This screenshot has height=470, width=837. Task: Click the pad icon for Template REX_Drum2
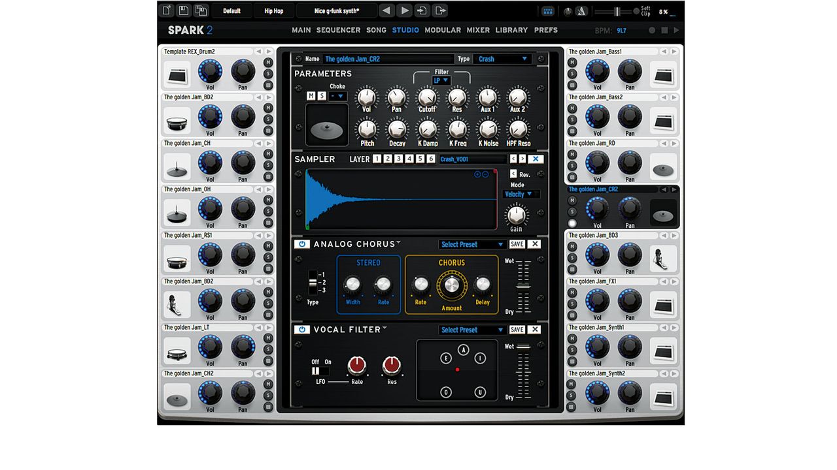tap(177, 74)
